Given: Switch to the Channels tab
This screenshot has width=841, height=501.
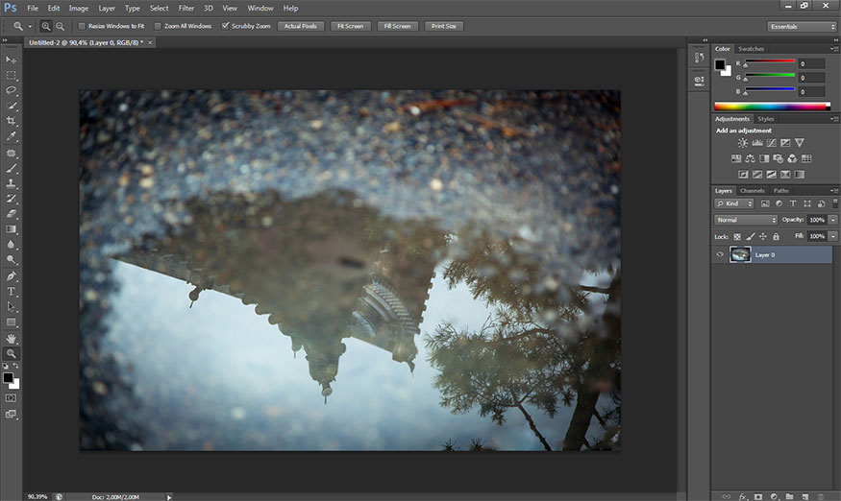Looking at the screenshot, I should (753, 190).
